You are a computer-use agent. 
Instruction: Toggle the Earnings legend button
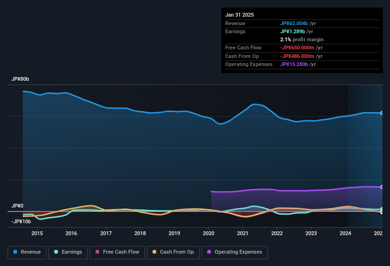68,252
